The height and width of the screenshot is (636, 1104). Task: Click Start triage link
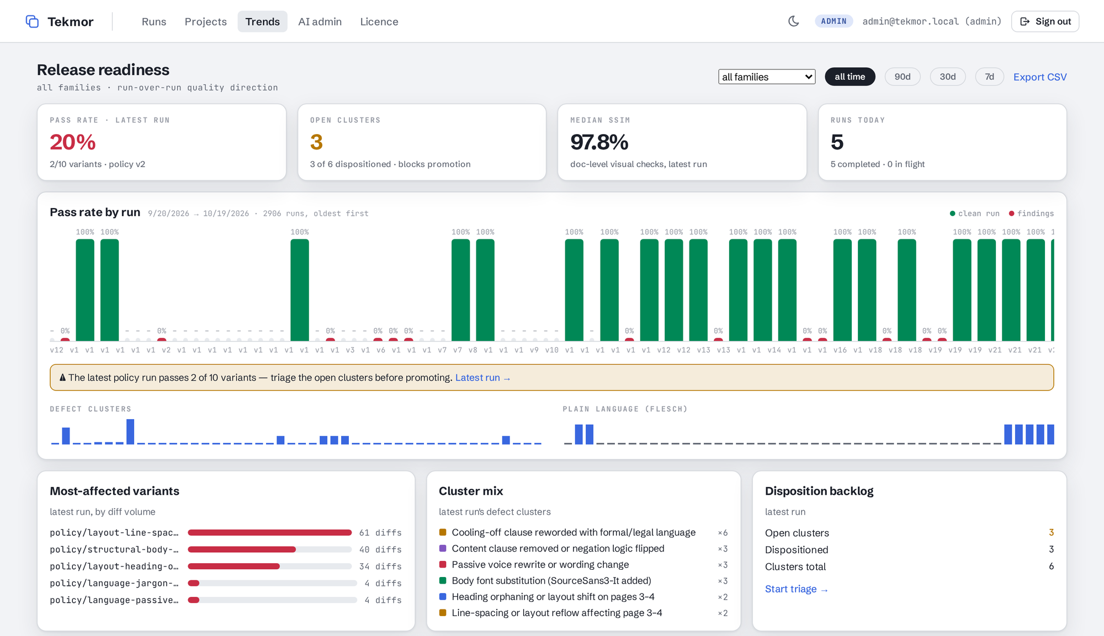(796, 589)
